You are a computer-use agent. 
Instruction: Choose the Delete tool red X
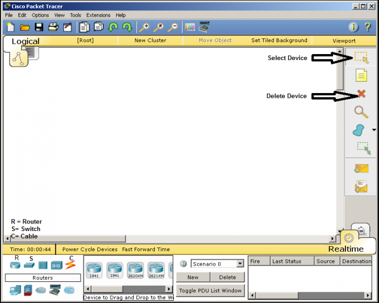coord(361,94)
